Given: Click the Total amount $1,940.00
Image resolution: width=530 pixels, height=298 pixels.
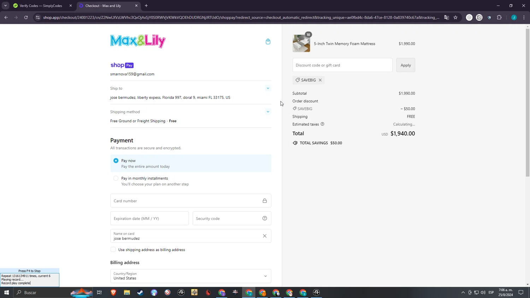Looking at the screenshot, I should click(403, 133).
